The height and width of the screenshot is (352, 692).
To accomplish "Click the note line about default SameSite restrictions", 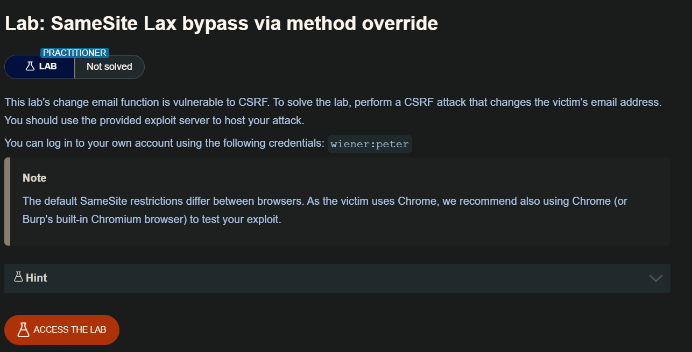I will tap(324, 202).
